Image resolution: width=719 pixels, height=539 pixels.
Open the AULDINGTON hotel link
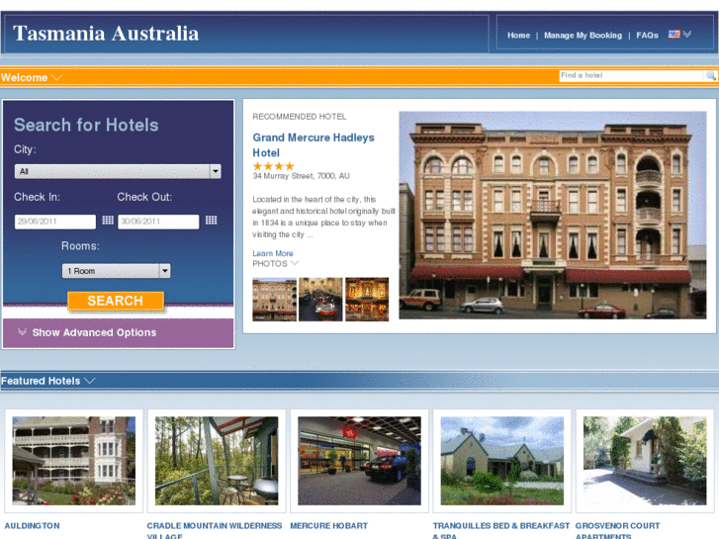(x=32, y=526)
